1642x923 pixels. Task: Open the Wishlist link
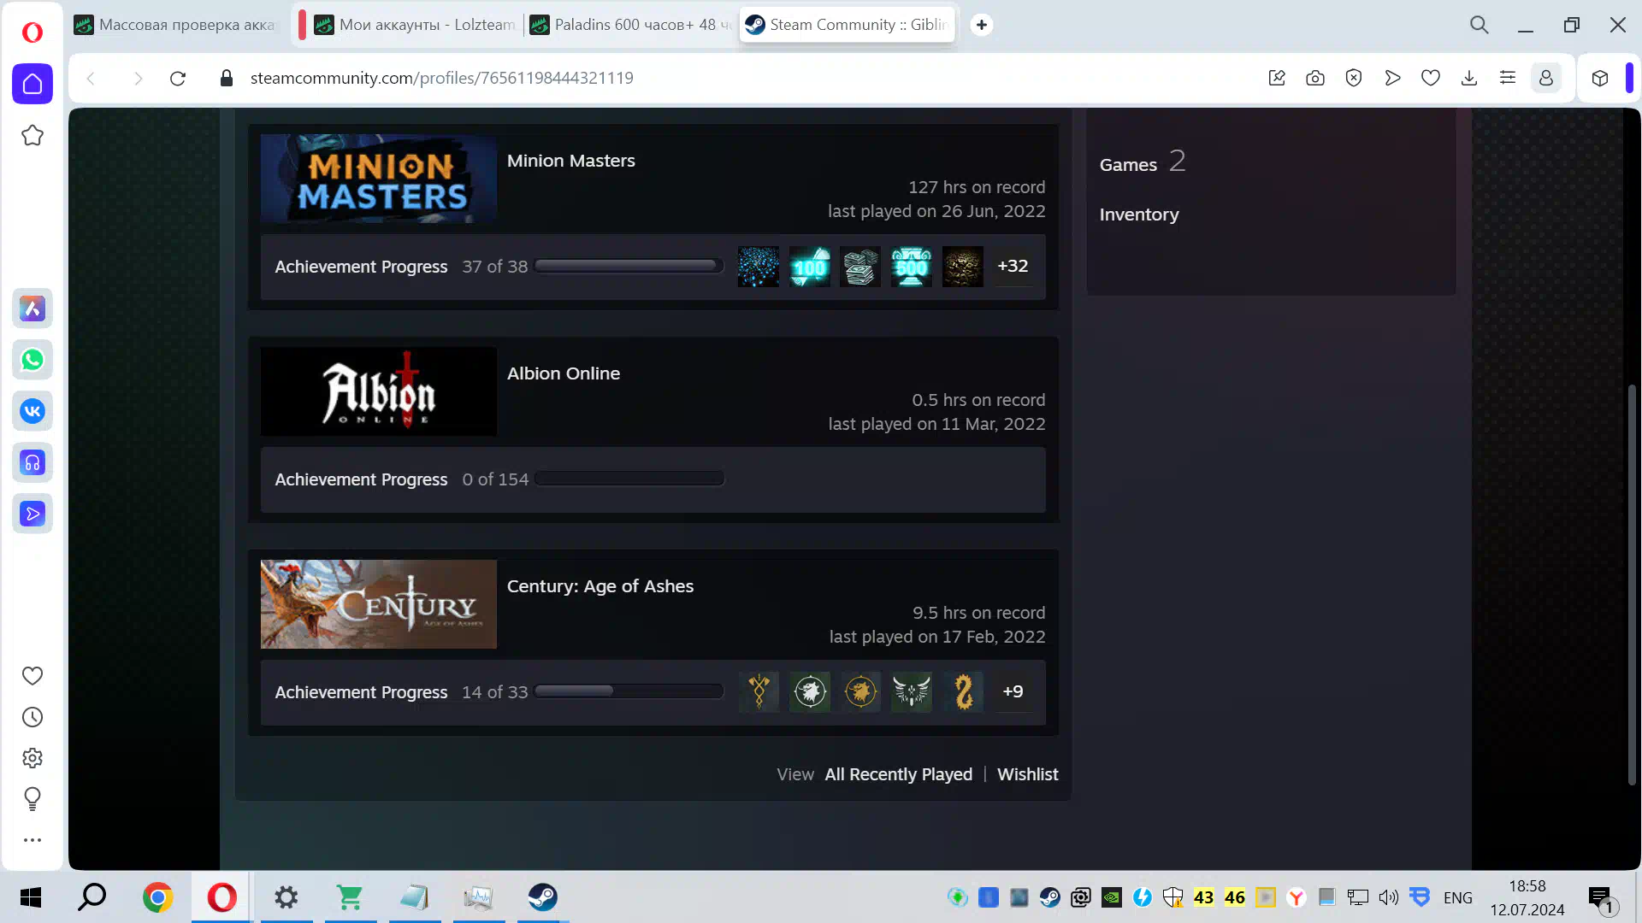(x=1028, y=774)
